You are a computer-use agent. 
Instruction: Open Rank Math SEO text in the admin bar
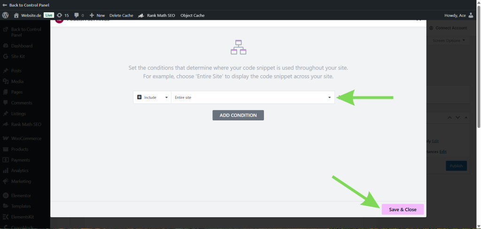161,16
